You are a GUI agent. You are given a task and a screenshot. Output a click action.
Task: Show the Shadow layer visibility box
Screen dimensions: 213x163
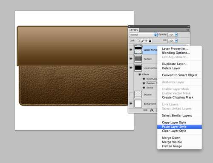point(131,94)
